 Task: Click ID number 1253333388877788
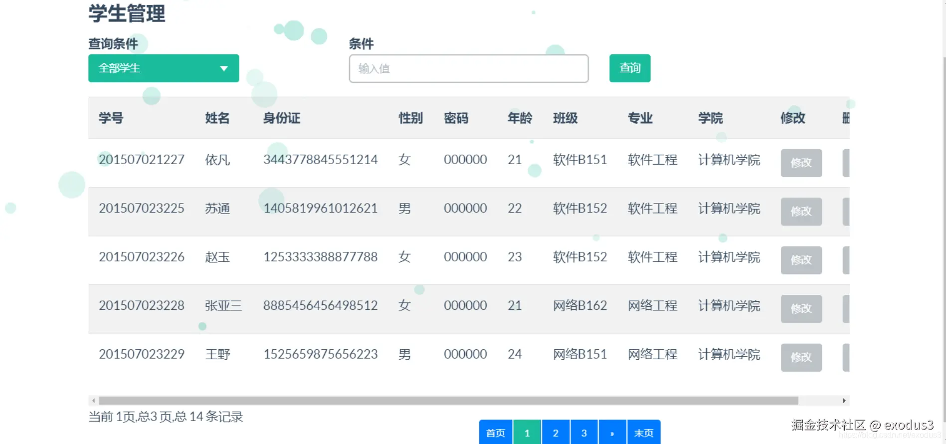click(321, 257)
